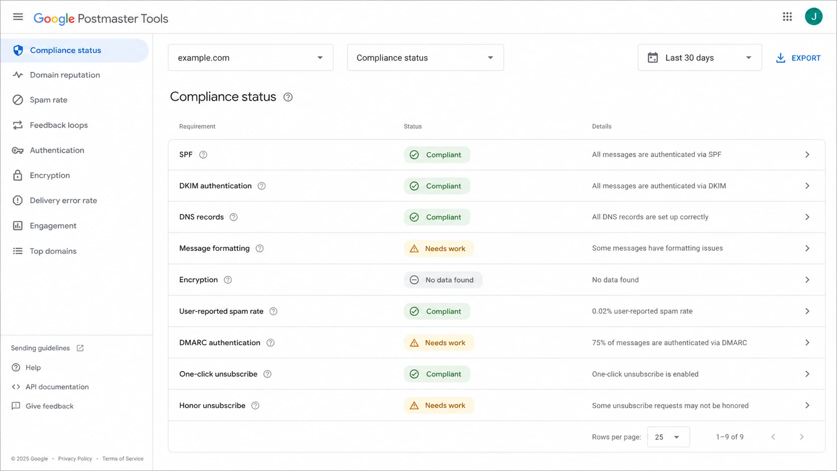Expand the Honor unsubscribe row chevron
Image resolution: width=837 pixels, height=471 pixels.
[x=807, y=405]
